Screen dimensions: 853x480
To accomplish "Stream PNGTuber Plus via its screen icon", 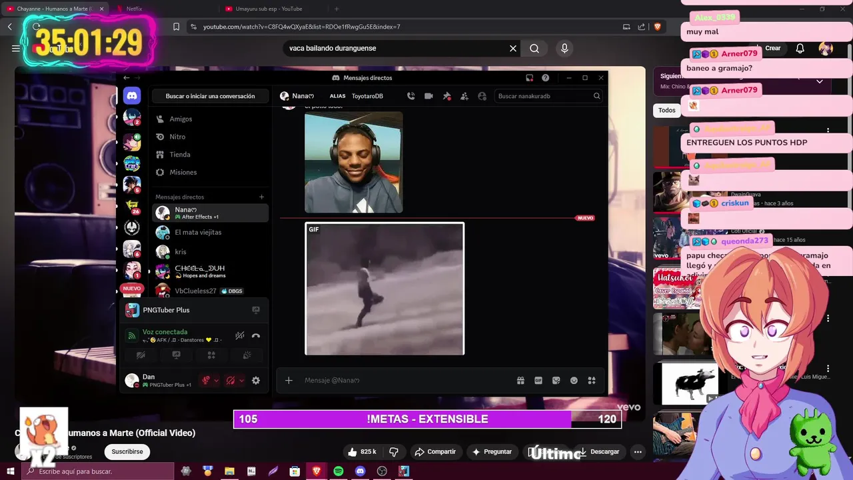I will click(256, 310).
